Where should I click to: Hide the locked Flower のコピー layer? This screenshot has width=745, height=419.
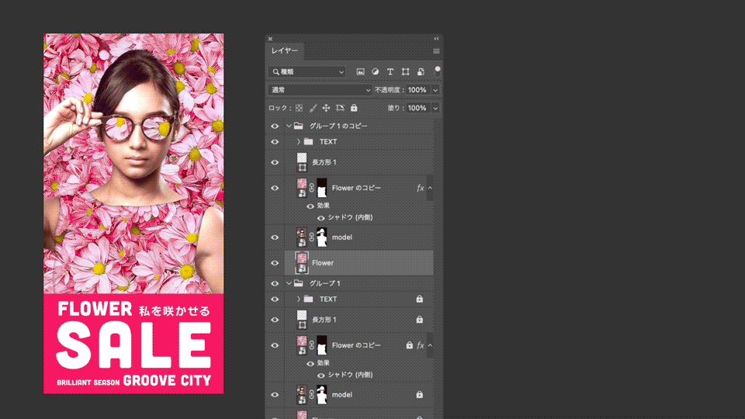coord(275,345)
